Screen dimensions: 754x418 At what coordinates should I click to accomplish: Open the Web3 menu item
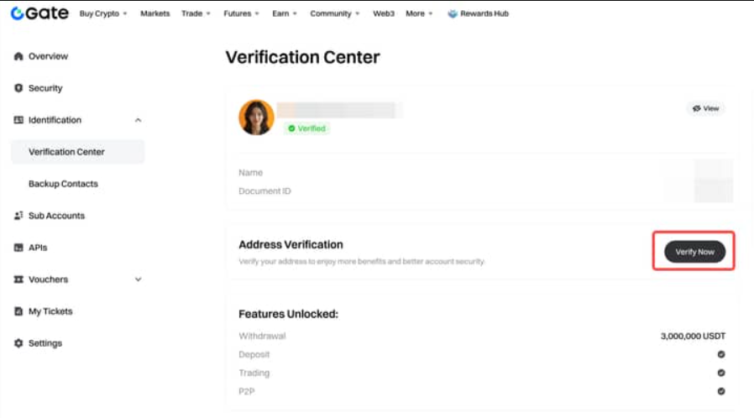[384, 13]
